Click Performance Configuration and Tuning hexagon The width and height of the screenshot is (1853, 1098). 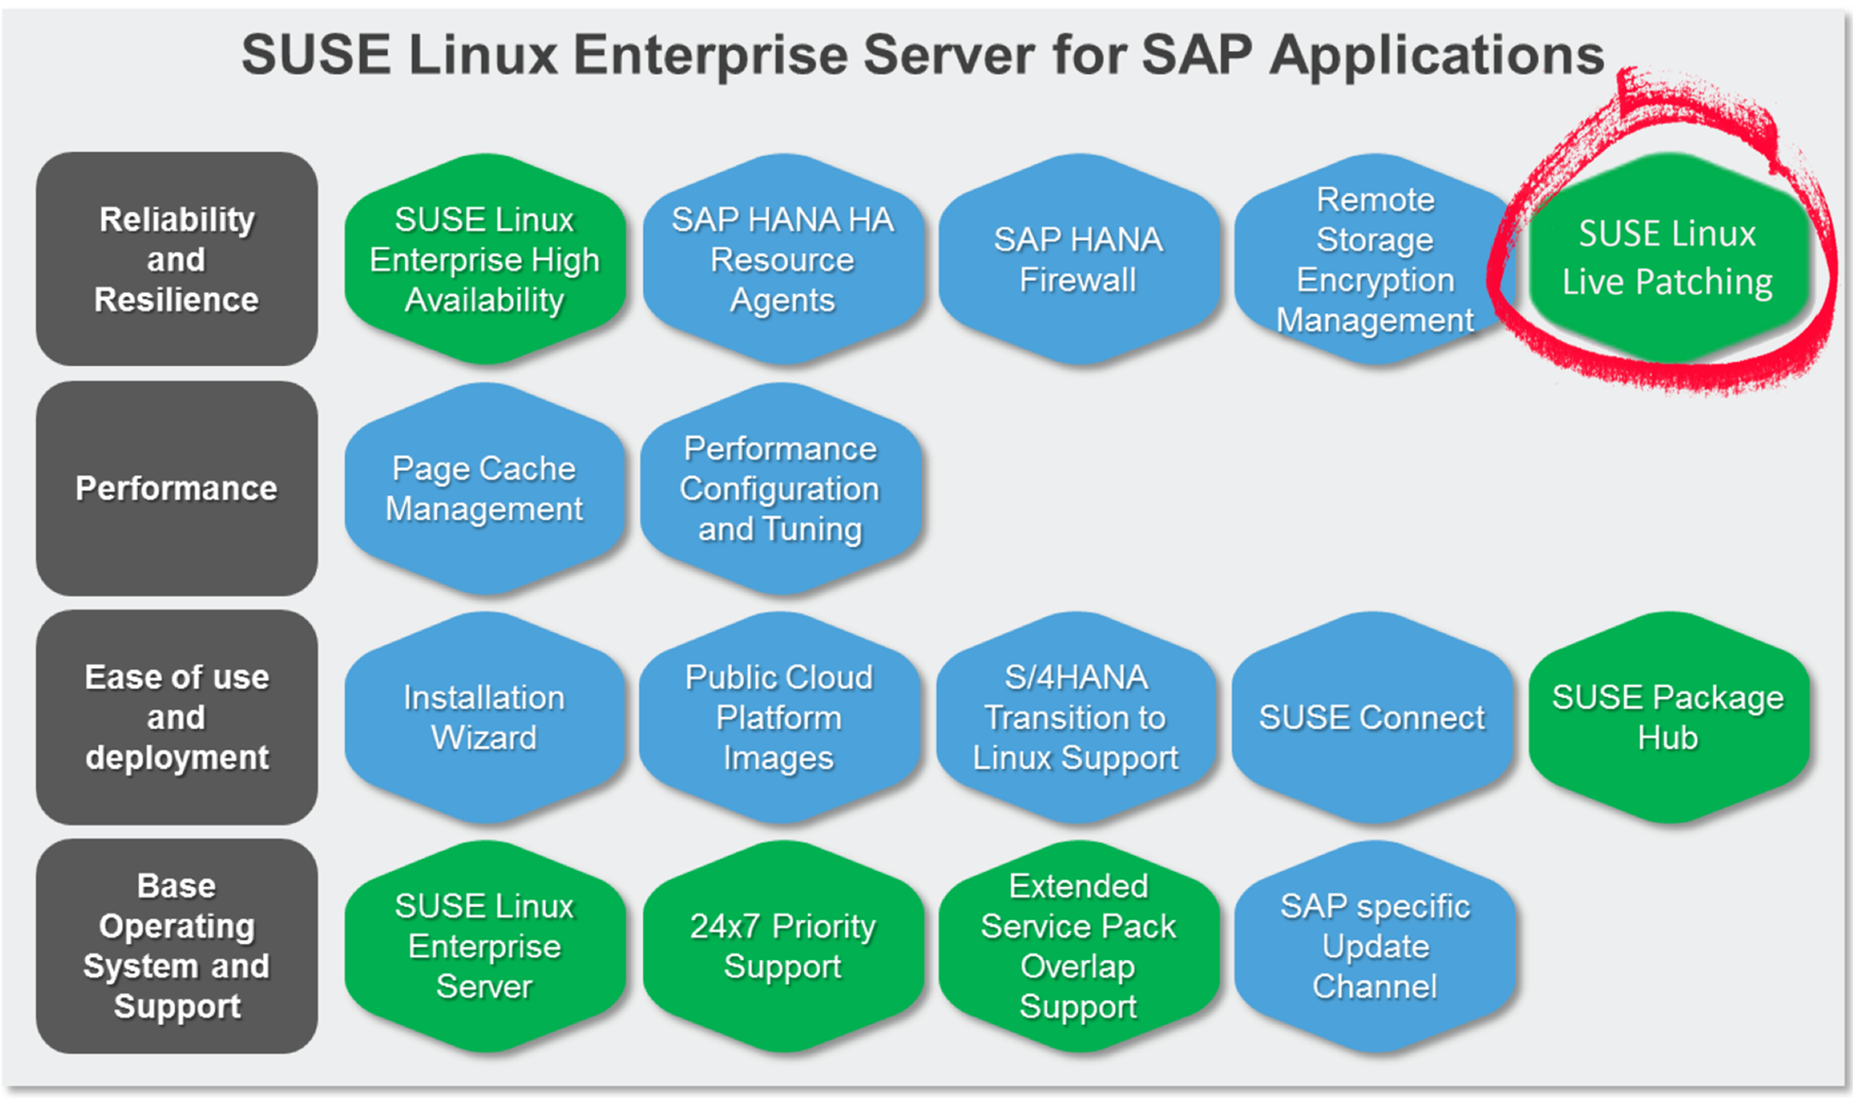[x=780, y=488]
